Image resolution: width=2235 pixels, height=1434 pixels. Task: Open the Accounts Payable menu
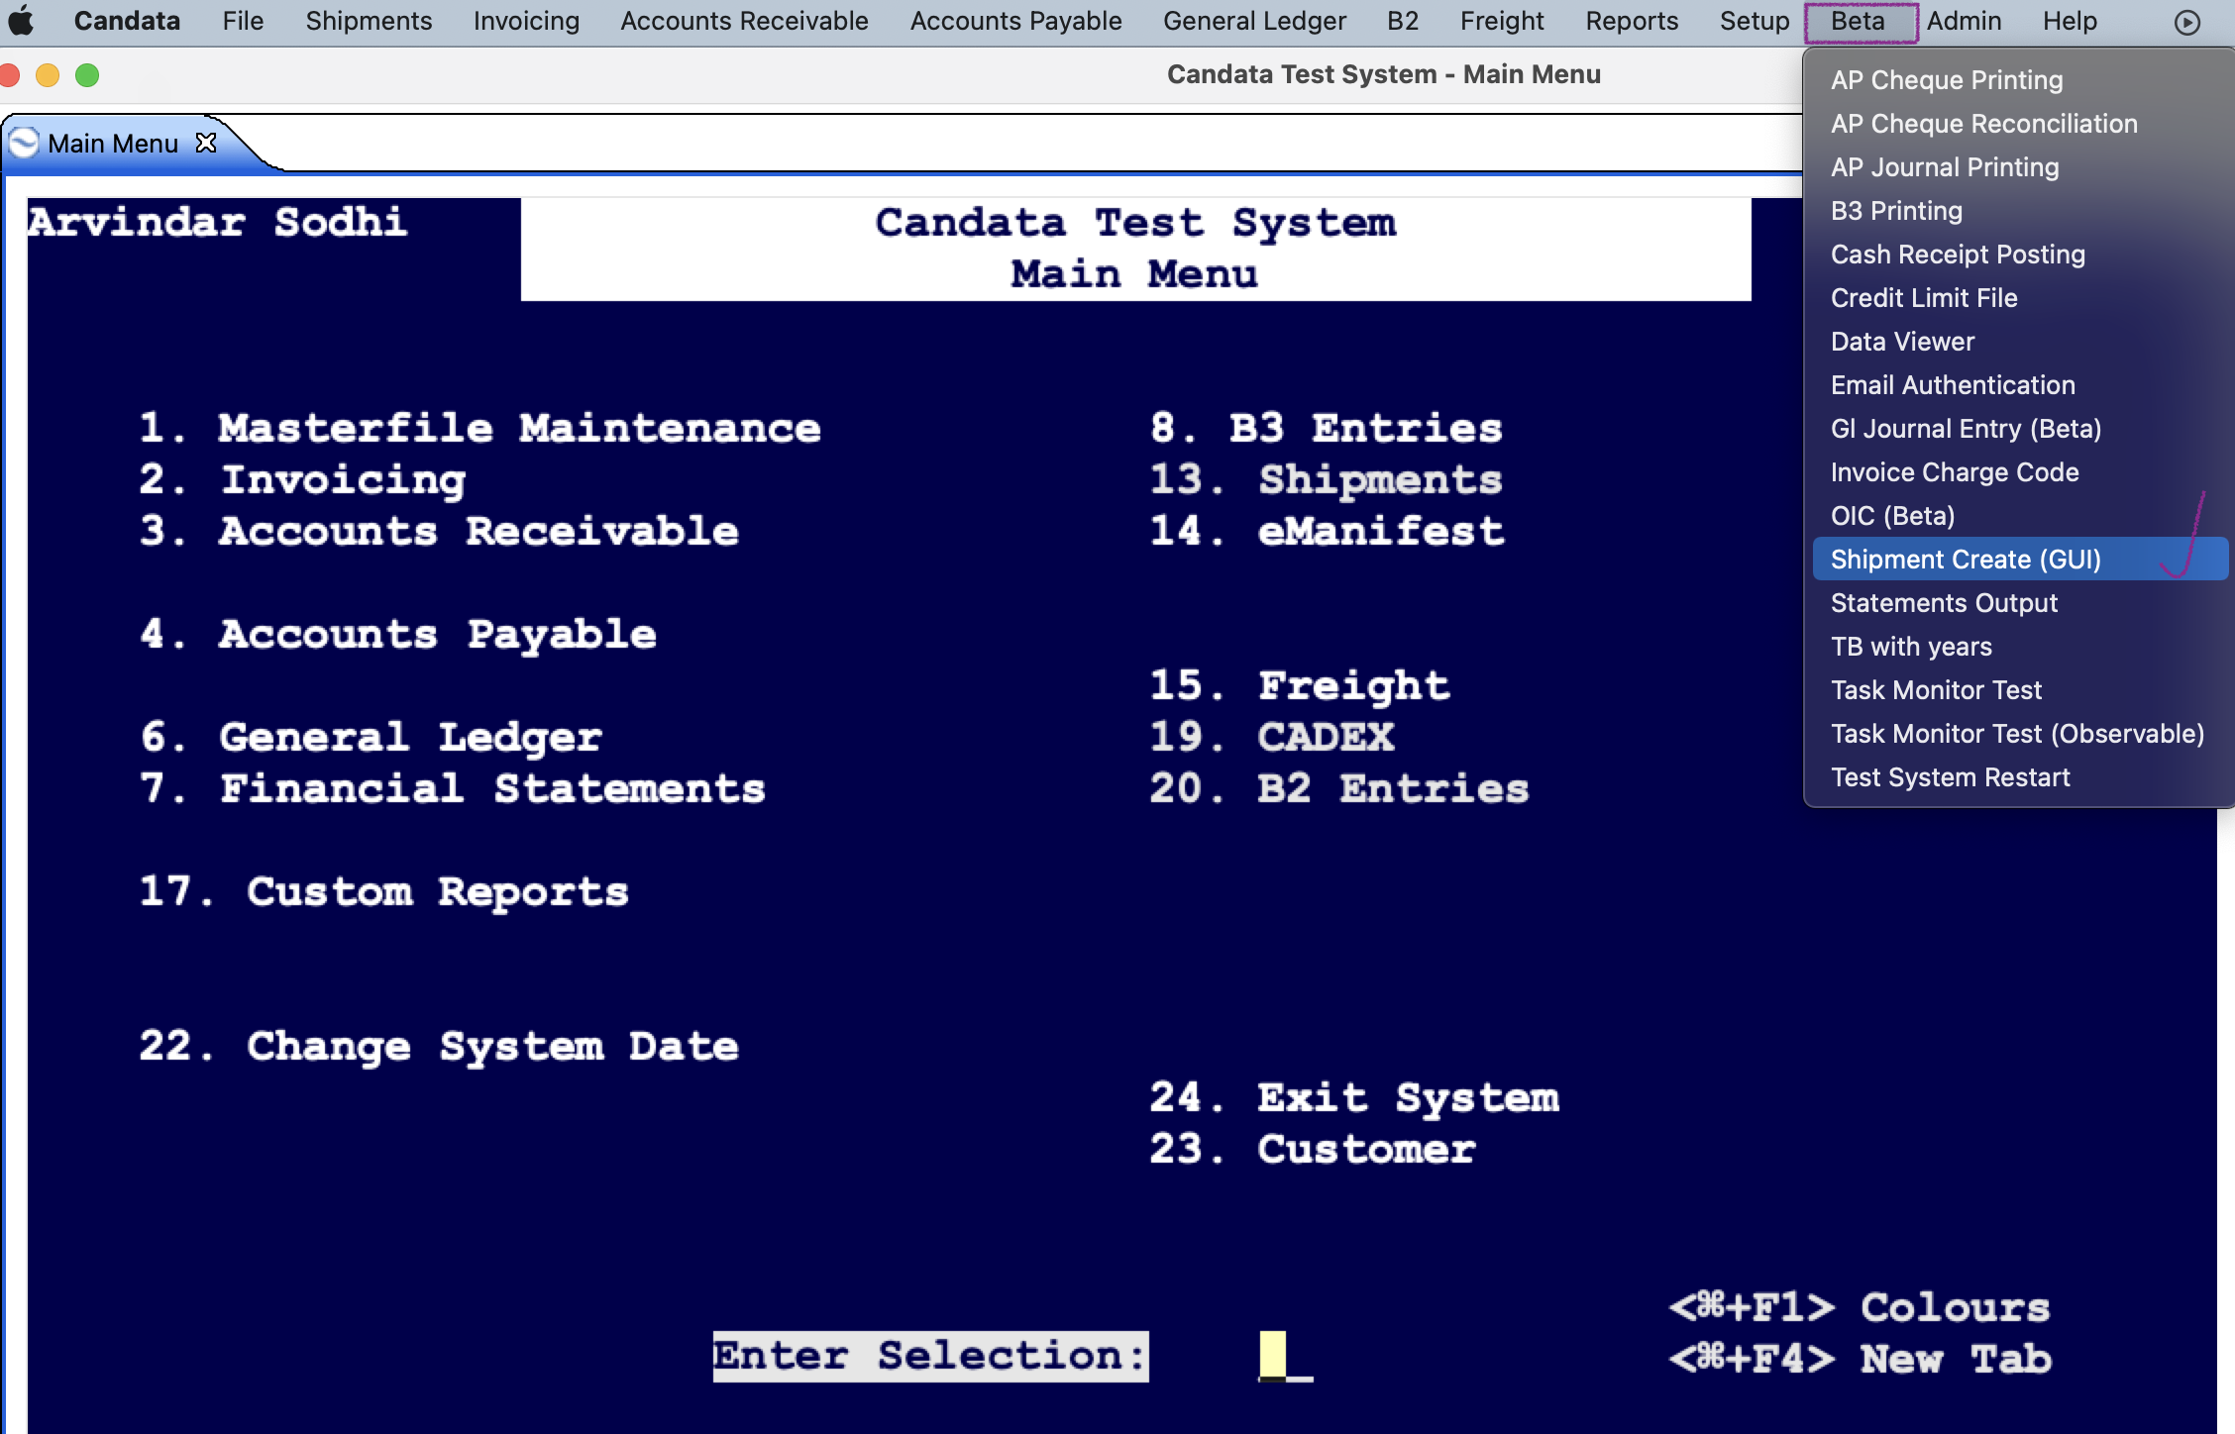(1015, 21)
